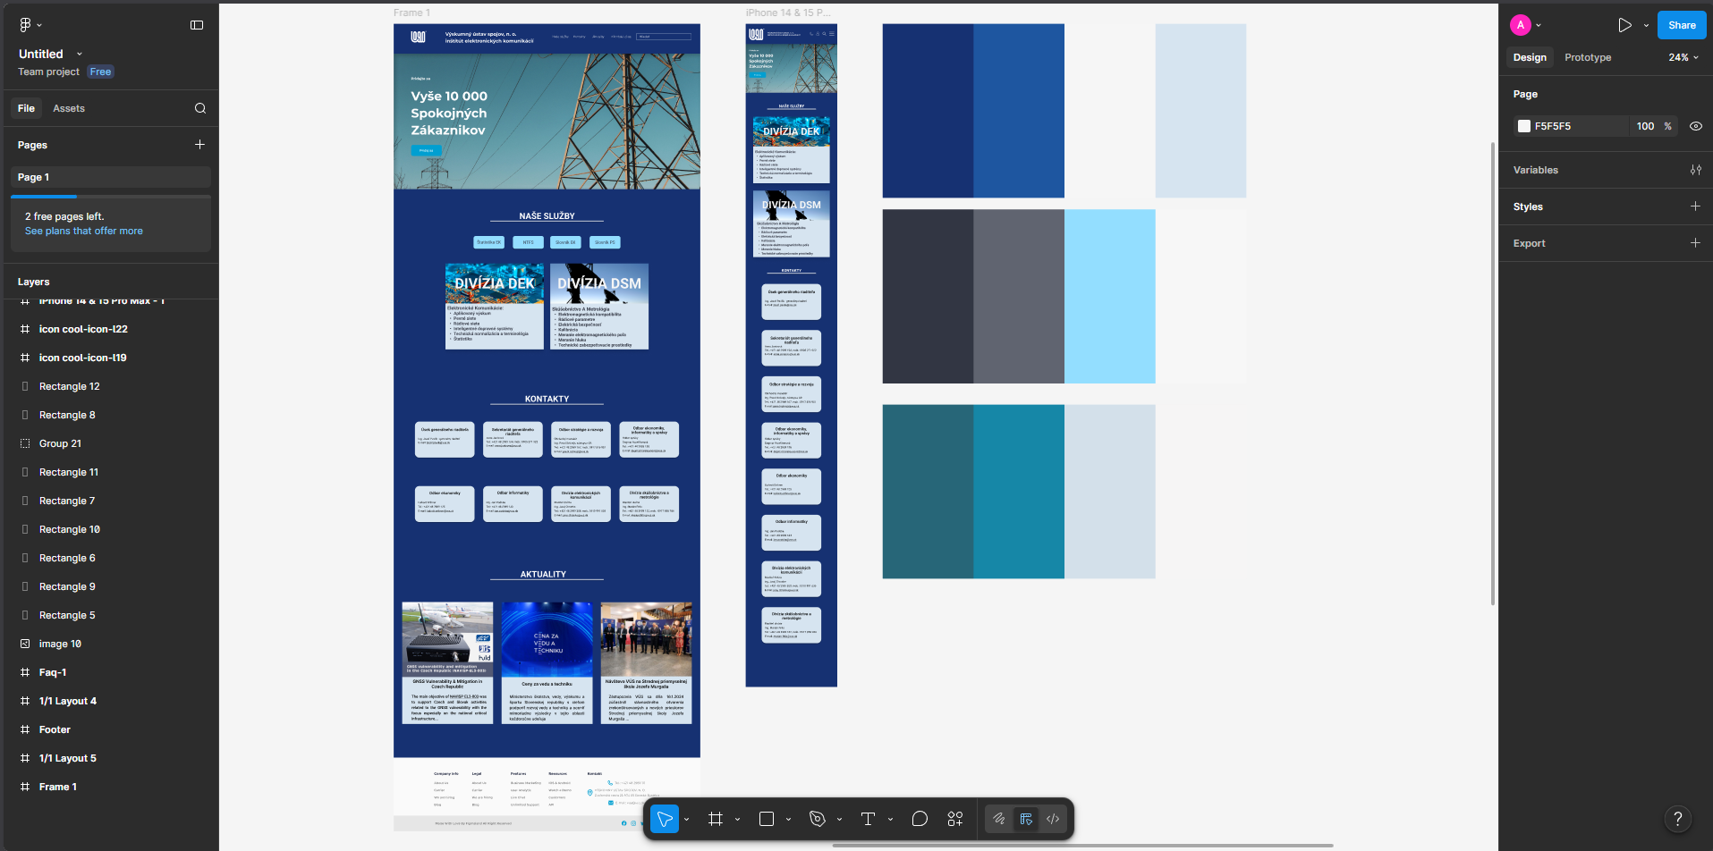Select the Rectangle shape tool

click(x=767, y=819)
